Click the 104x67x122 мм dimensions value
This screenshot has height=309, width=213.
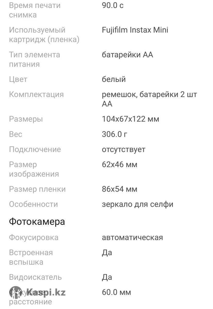(130, 119)
